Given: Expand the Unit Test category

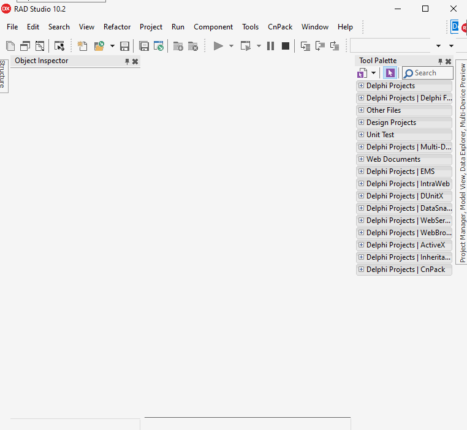Looking at the screenshot, I should pyautogui.click(x=361, y=135).
